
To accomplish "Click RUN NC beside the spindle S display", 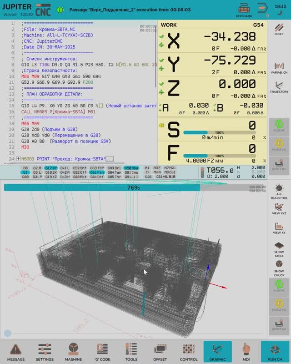I will (279, 126).
